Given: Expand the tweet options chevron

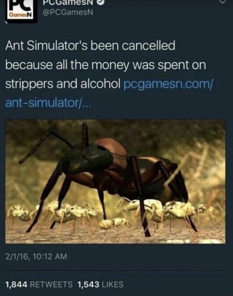Looking at the screenshot, I should click(222, 2).
